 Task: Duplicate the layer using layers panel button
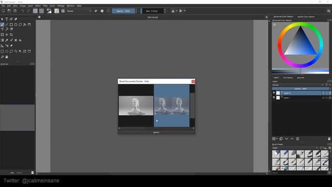point(281,139)
